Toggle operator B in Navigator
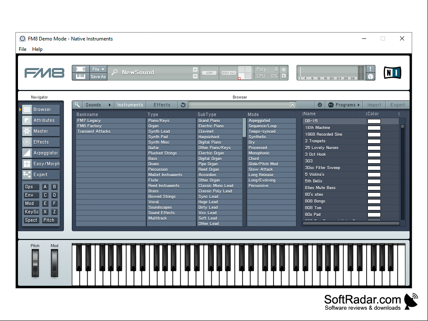 pyautogui.click(x=54, y=187)
